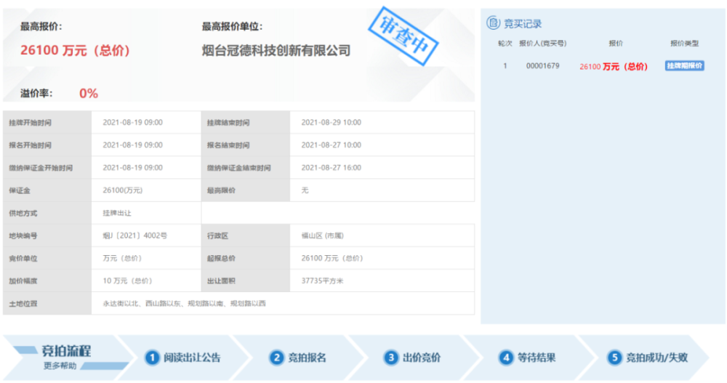The height and width of the screenshot is (383, 727).
Task: Click plot number 烟J〔2021〕4002号
Action: (x=134, y=235)
